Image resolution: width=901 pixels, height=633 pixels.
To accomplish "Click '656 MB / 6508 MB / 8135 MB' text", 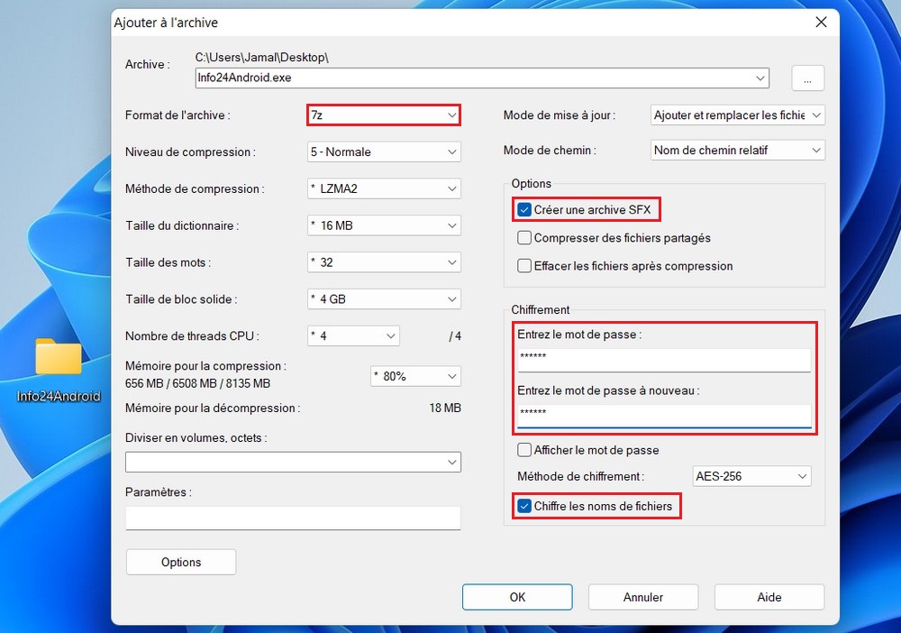I will click(x=197, y=383).
